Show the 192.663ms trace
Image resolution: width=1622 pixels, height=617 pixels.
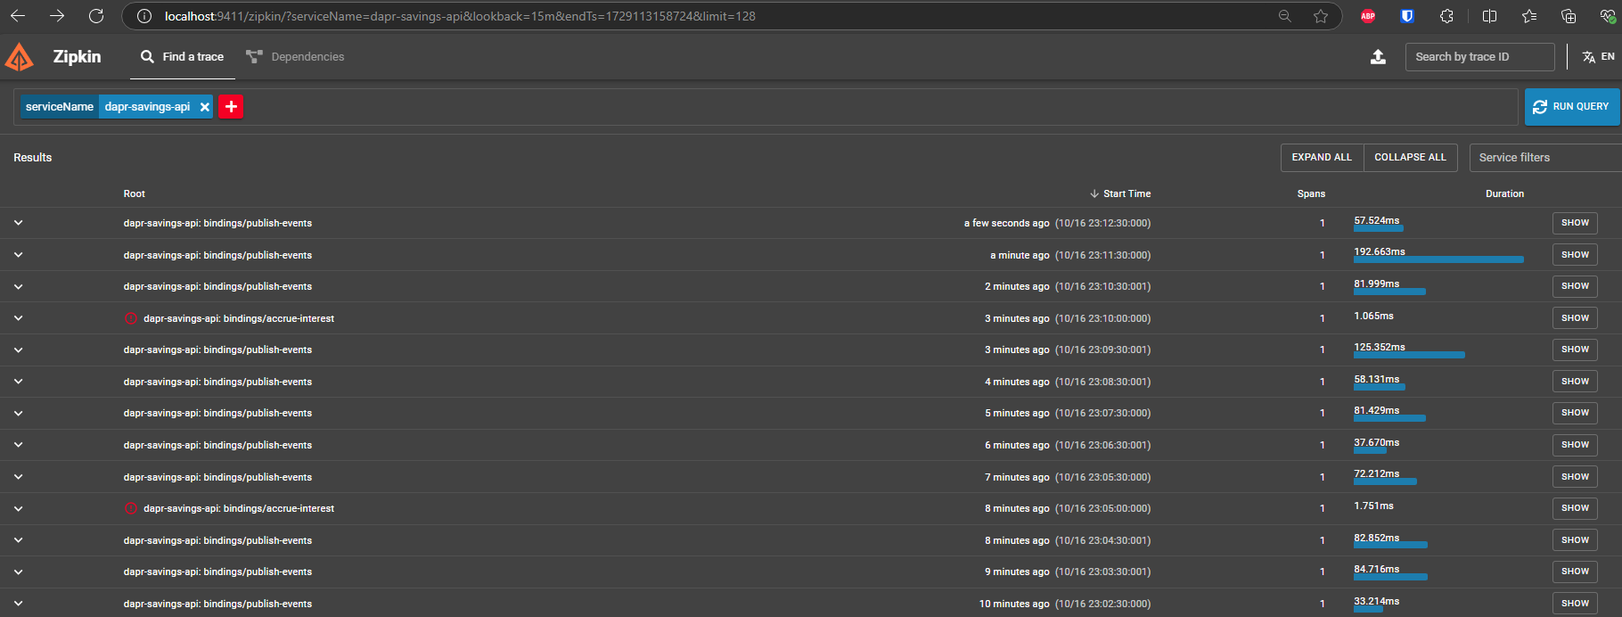[x=1575, y=255]
